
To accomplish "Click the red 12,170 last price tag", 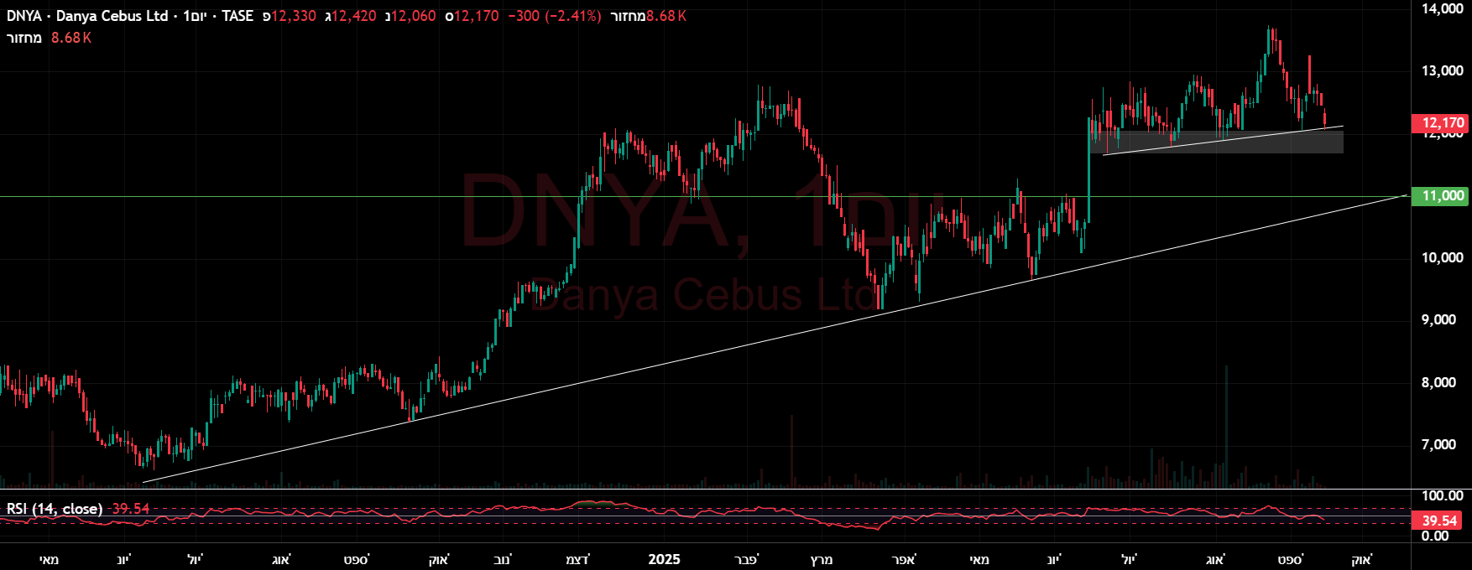I will tap(1441, 122).
